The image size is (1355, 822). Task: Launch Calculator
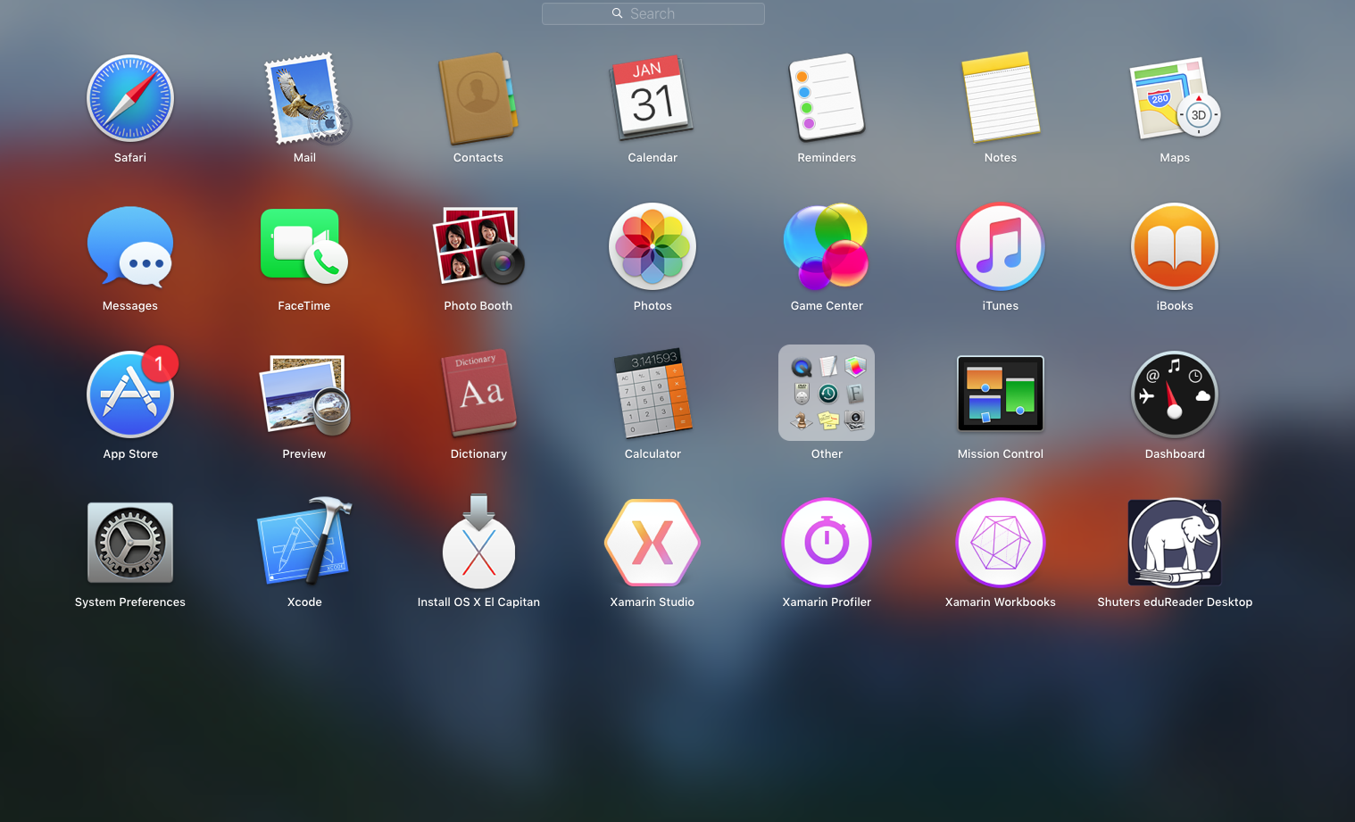pos(653,393)
